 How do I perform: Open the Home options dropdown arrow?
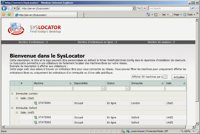[x=152, y=15]
